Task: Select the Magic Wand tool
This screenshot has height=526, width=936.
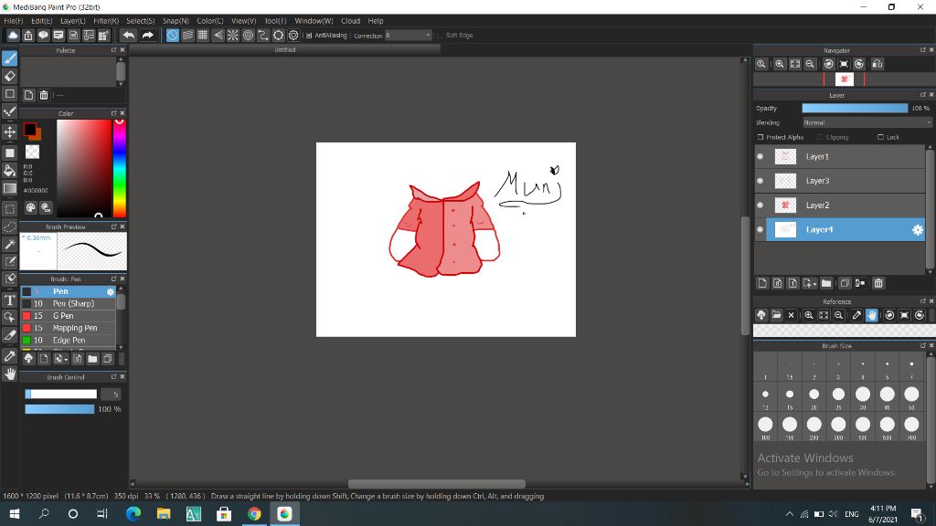Action: coord(9,244)
